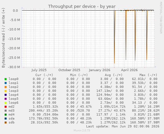The image size is (164, 134).
Task: Select the loop0 device label
Action: [x=14, y=79]
